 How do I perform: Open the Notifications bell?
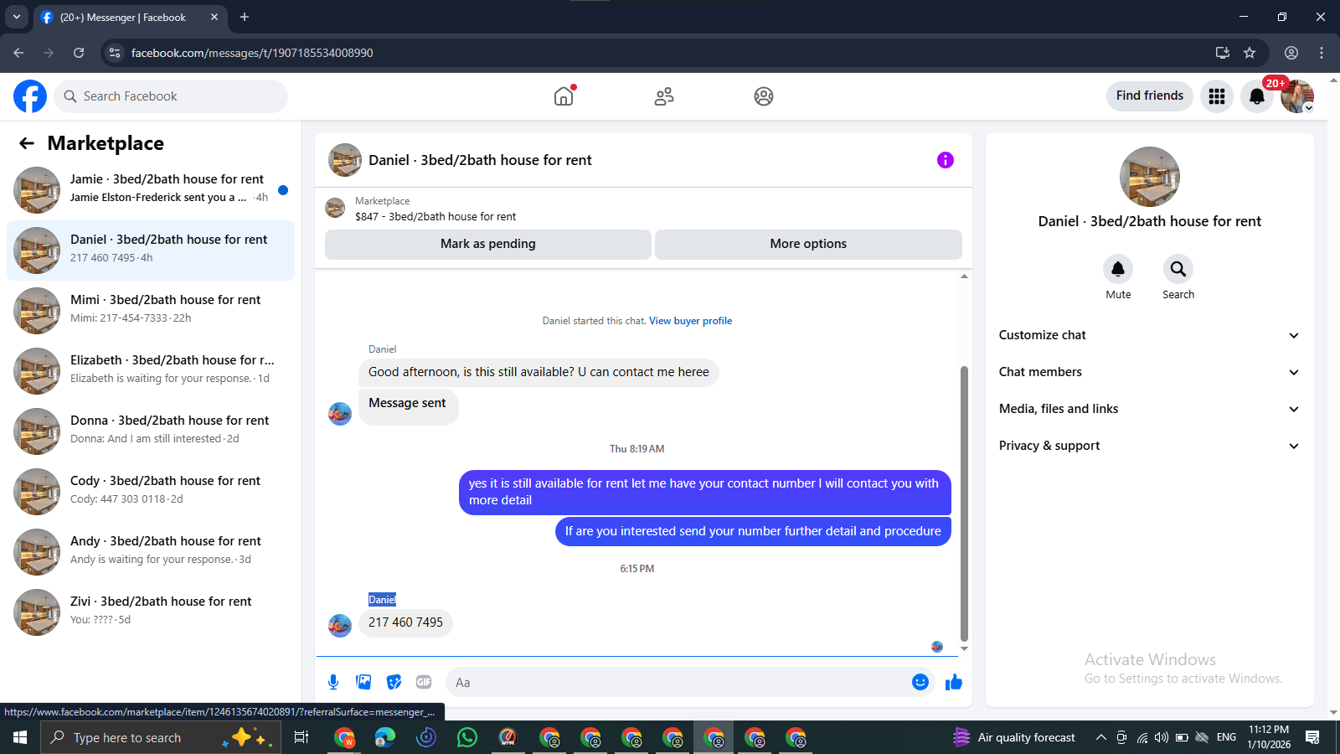[x=1257, y=96]
